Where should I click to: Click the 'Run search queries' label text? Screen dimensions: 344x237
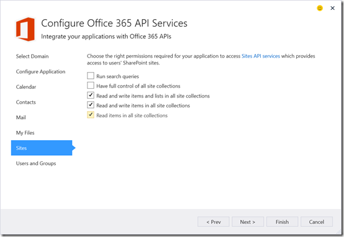117,76
